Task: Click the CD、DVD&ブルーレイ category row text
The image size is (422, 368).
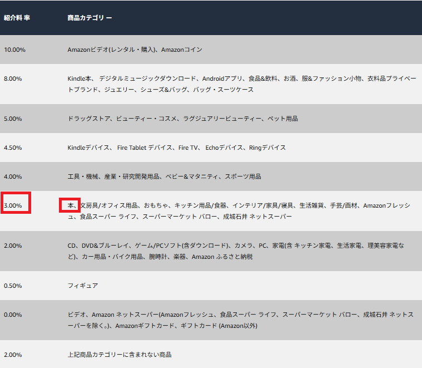Action: [236, 251]
